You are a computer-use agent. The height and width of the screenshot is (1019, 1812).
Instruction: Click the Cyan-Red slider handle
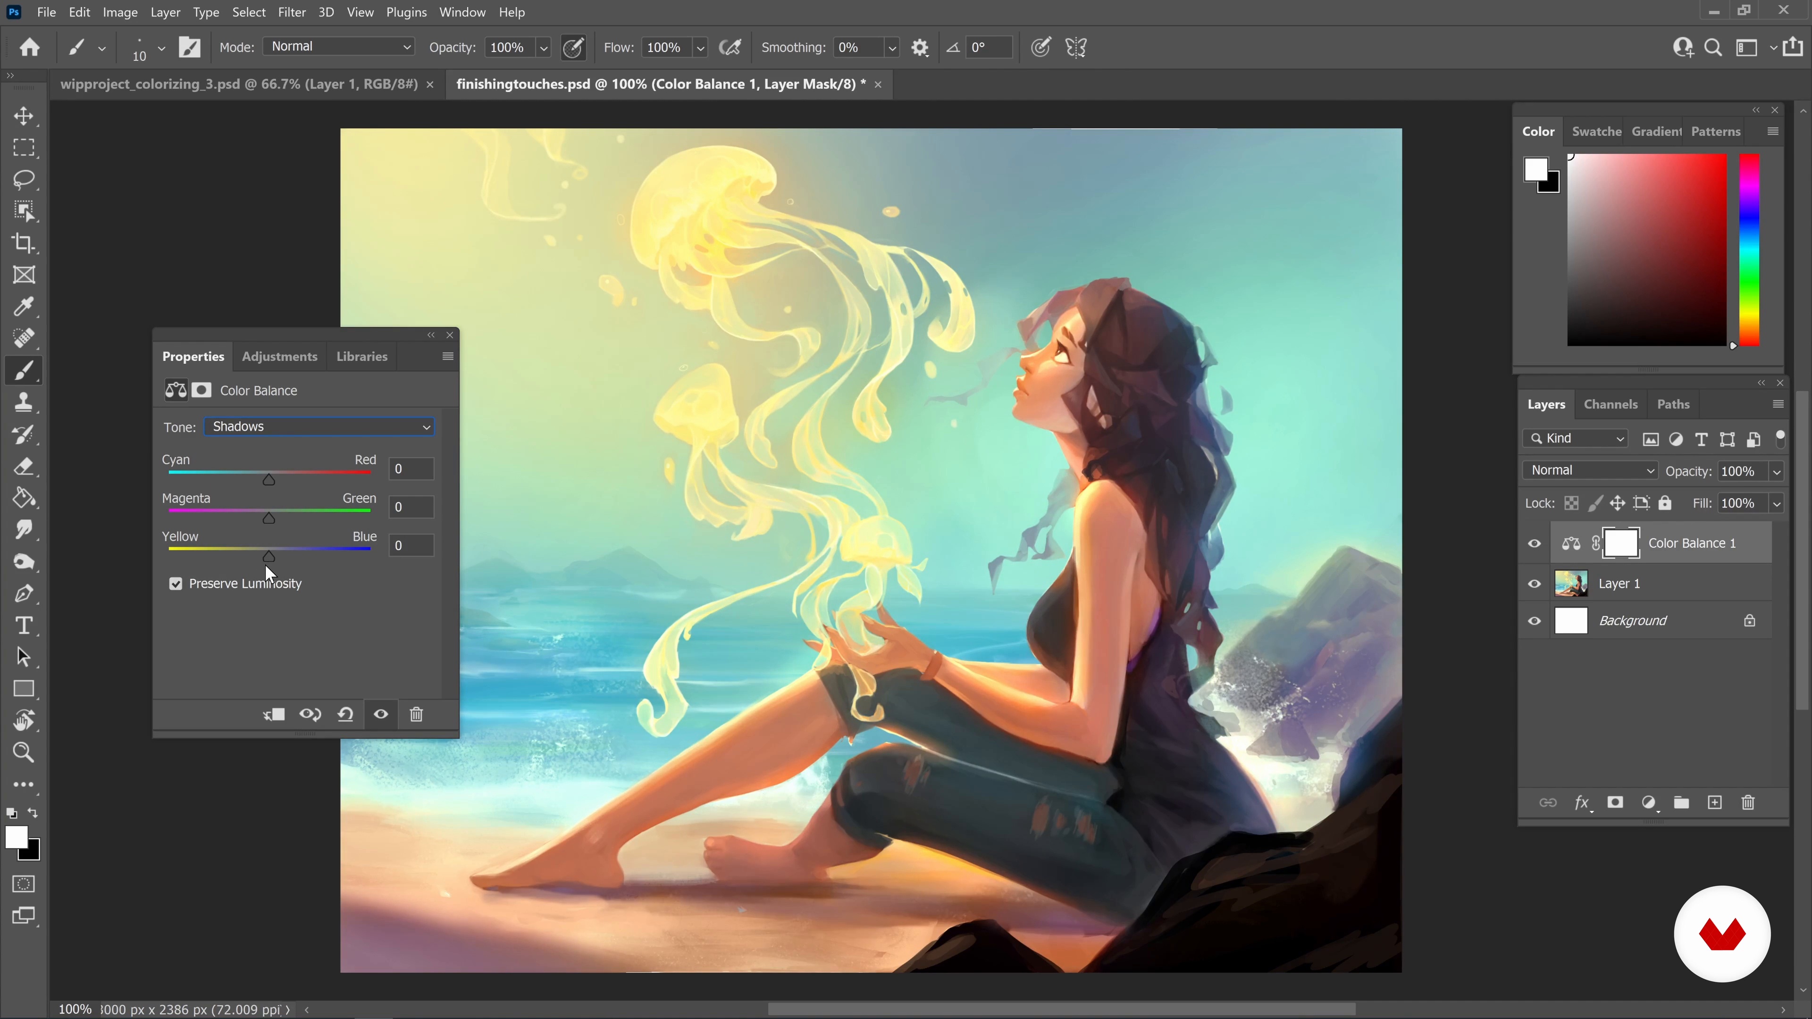click(x=268, y=480)
